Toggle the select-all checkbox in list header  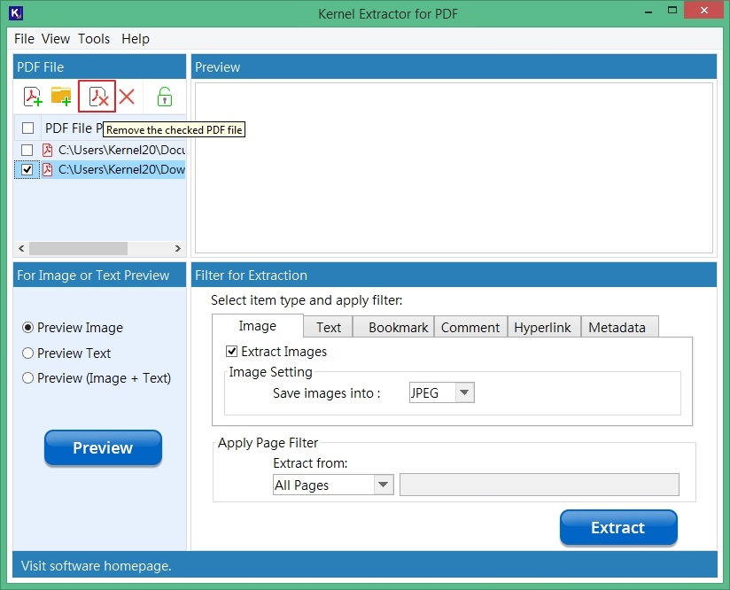[x=28, y=128]
